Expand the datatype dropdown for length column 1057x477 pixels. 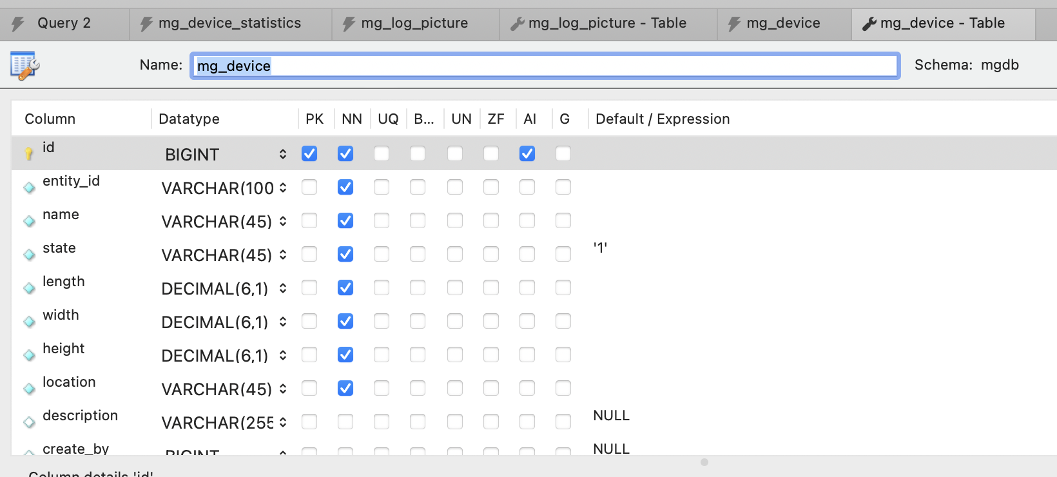tap(282, 288)
